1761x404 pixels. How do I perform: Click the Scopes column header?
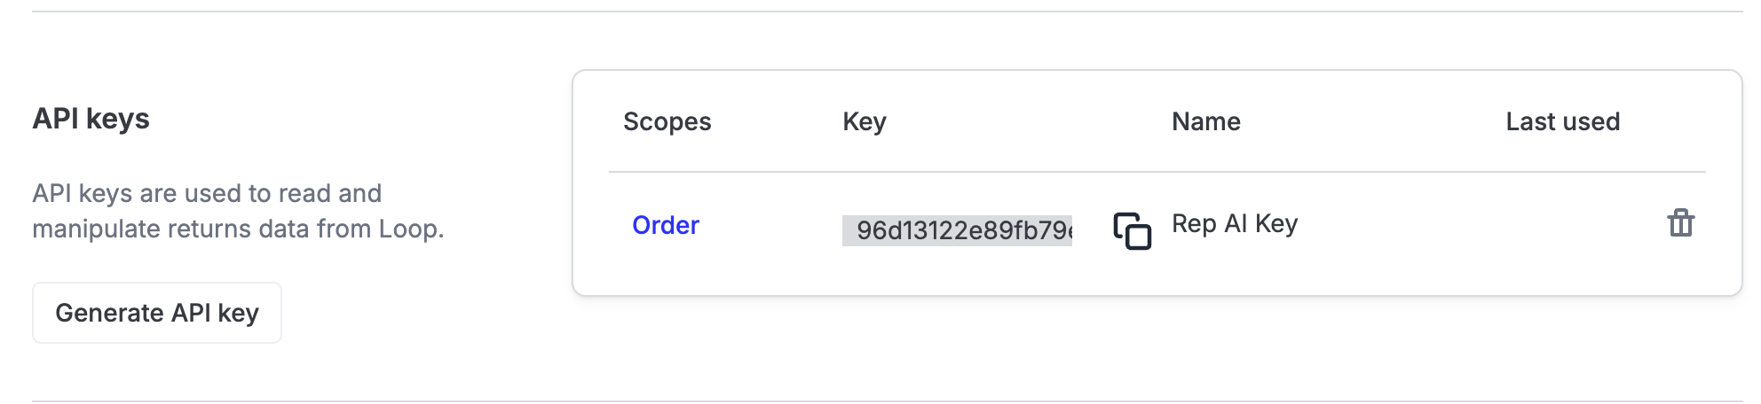pyautogui.click(x=667, y=121)
